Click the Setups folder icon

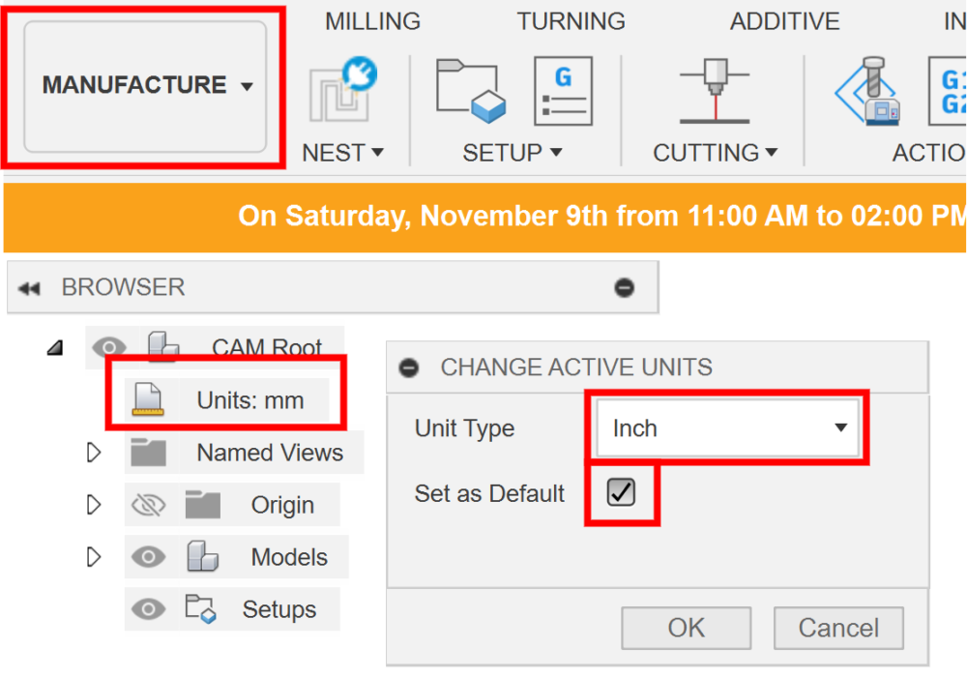200,609
